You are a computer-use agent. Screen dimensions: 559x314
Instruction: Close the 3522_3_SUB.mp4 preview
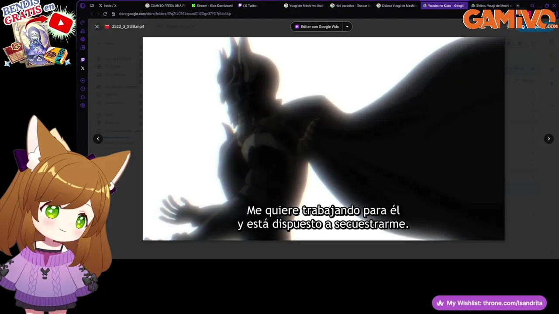[97, 27]
